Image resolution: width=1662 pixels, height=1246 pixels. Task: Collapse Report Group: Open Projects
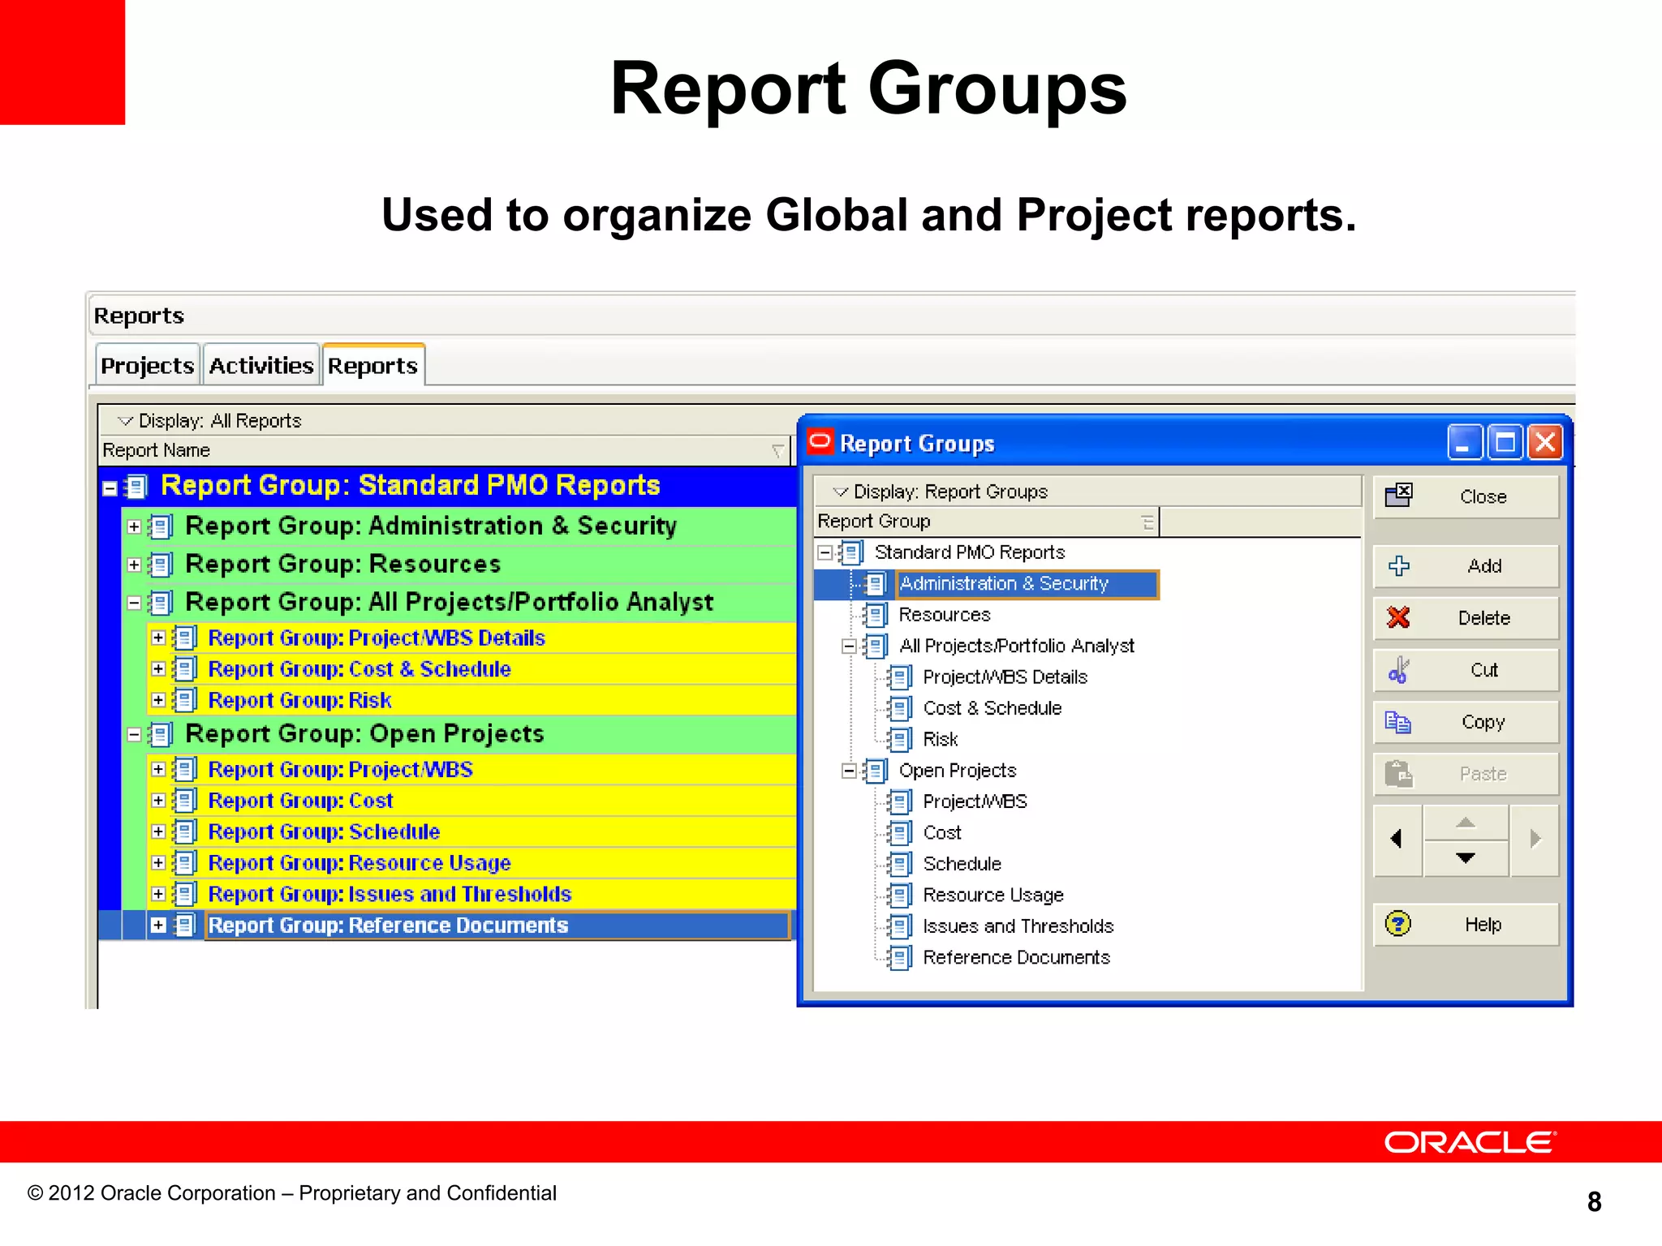click(134, 735)
